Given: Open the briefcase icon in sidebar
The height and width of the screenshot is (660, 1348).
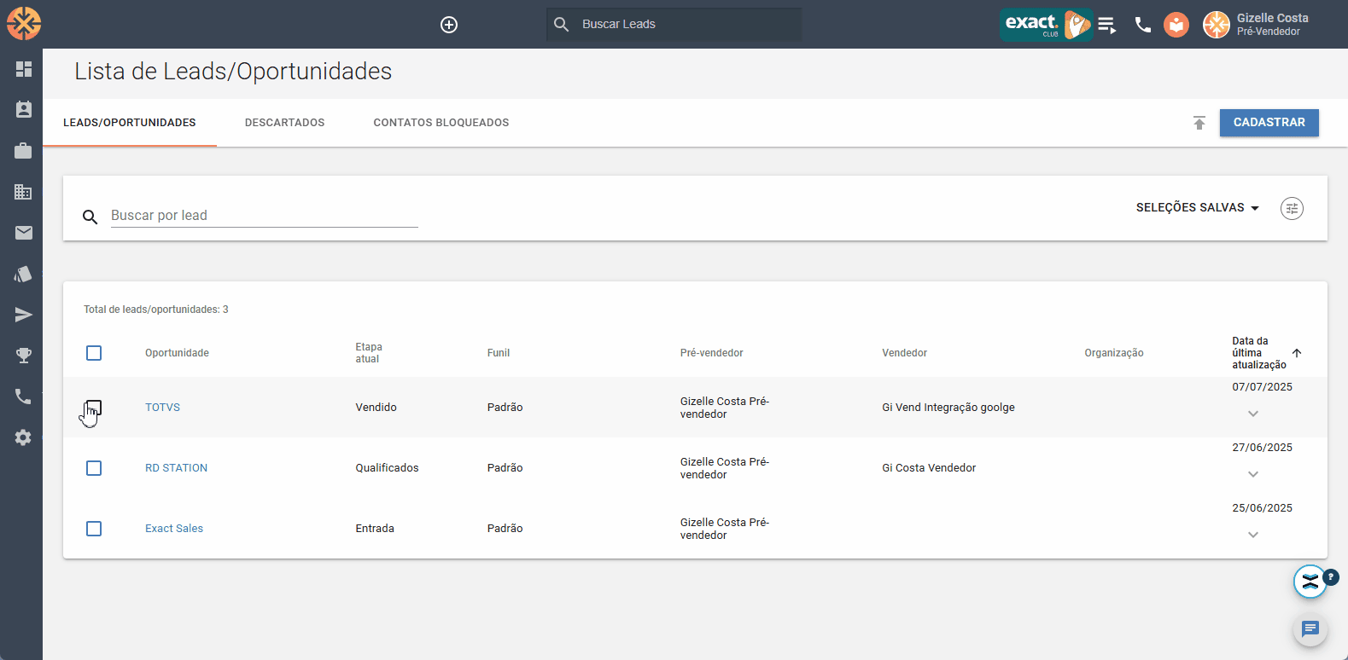Looking at the screenshot, I should pos(23,150).
